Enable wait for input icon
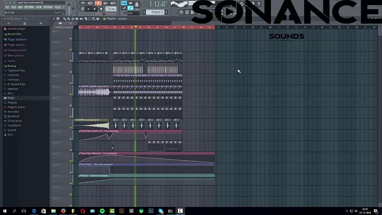This screenshot has width=382, height=215. coord(90,3)
